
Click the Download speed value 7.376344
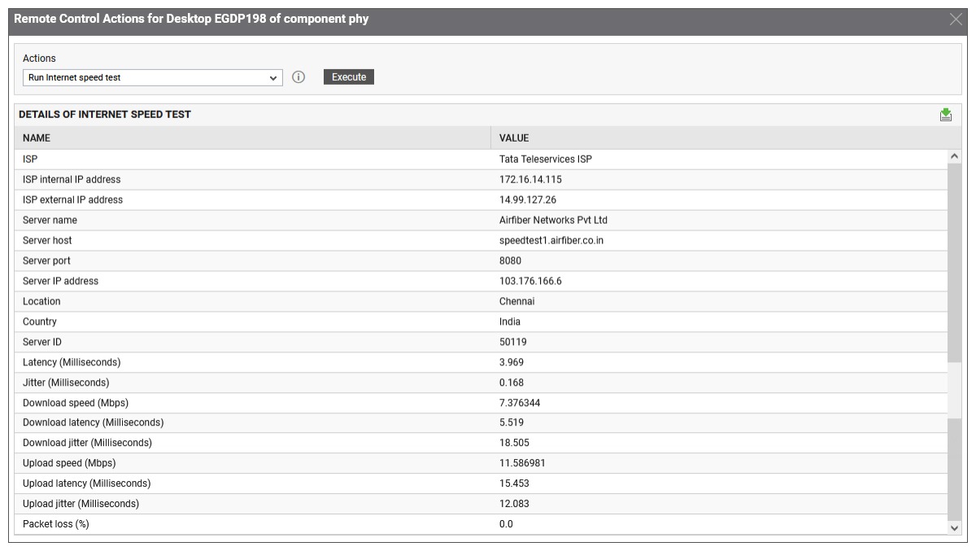(x=520, y=403)
